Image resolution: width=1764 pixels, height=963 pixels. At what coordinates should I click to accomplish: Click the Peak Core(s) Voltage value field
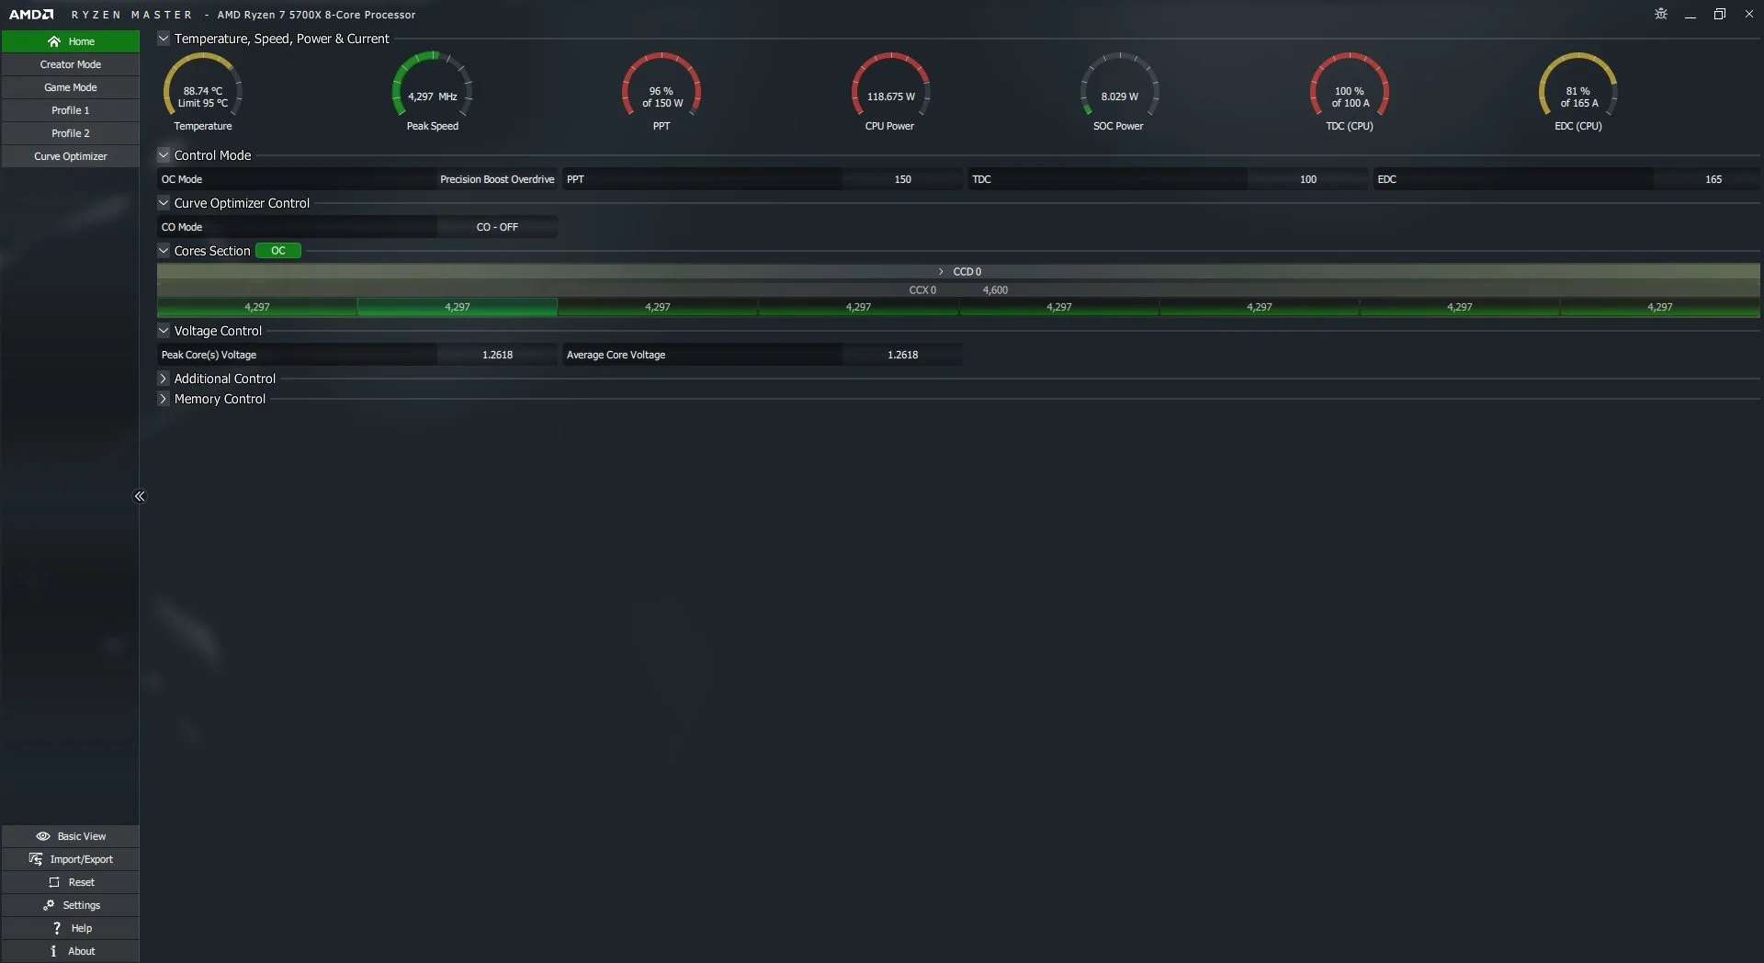[497, 355]
